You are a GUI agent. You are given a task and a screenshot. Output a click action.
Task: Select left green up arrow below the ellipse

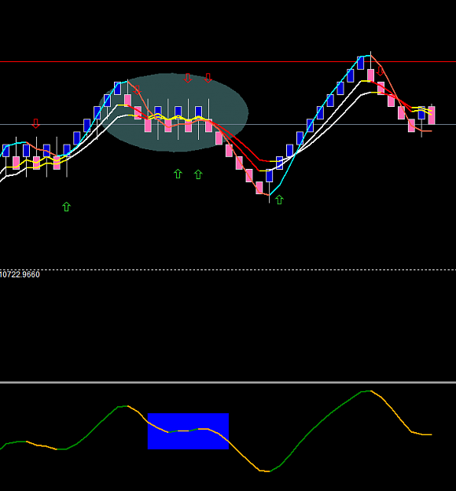tap(178, 174)
